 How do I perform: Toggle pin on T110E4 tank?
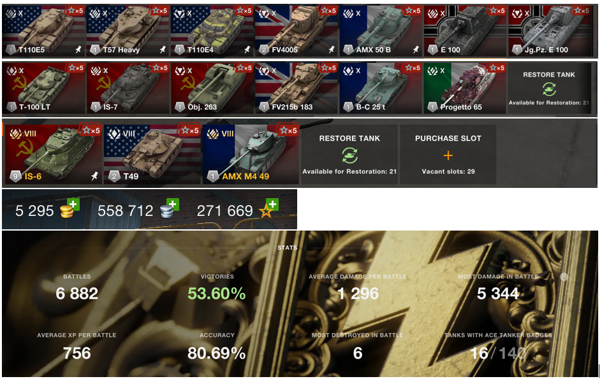click(x=247, y=49)
